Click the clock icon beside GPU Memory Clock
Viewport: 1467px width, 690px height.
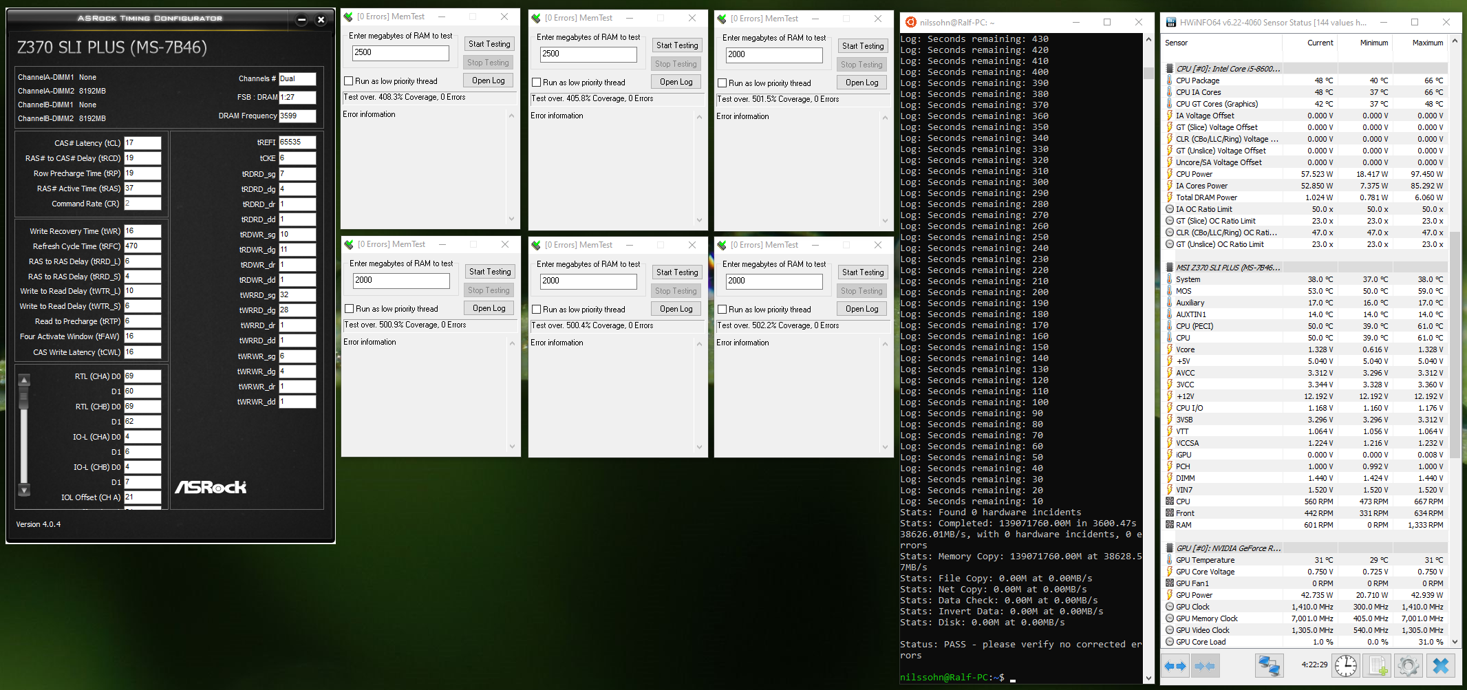1170,618
